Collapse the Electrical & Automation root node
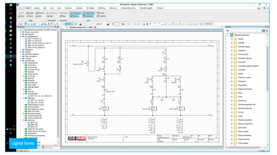 tap(228, 35)
